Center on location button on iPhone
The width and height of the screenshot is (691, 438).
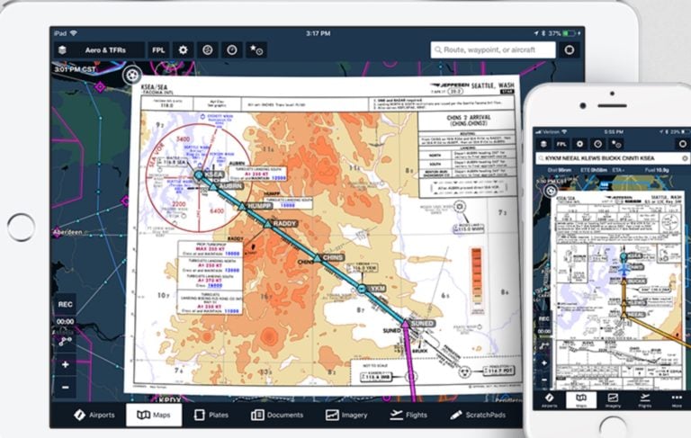(x=683, y=144)
